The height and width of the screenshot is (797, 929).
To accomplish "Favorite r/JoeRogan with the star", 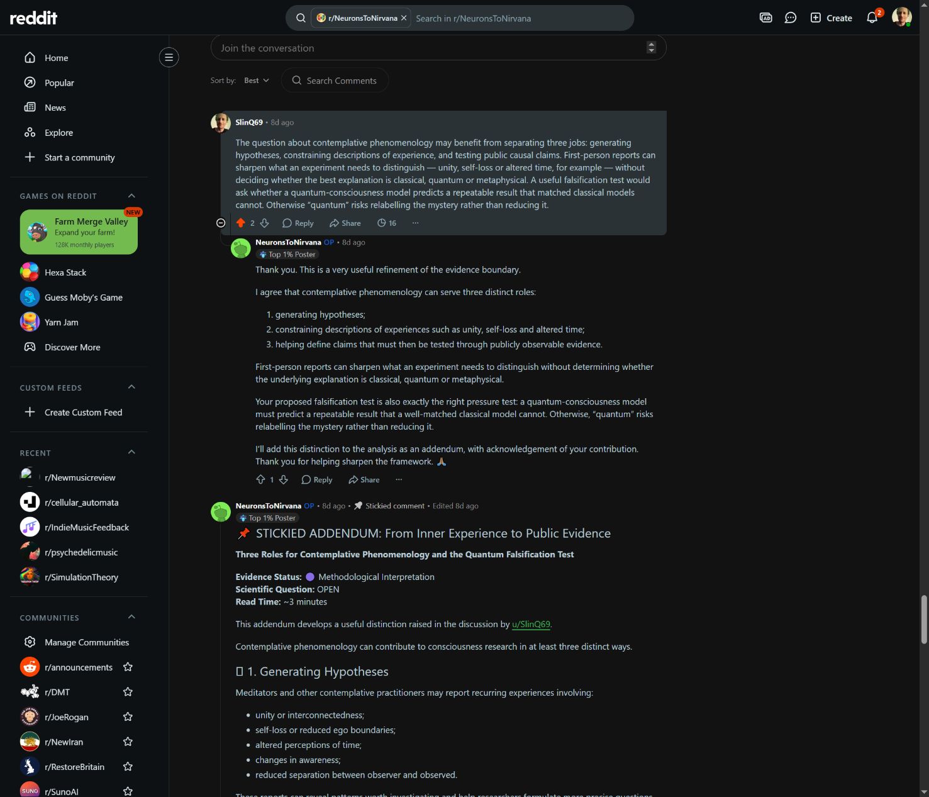I will pyautogui.click(x=128, y=716).
